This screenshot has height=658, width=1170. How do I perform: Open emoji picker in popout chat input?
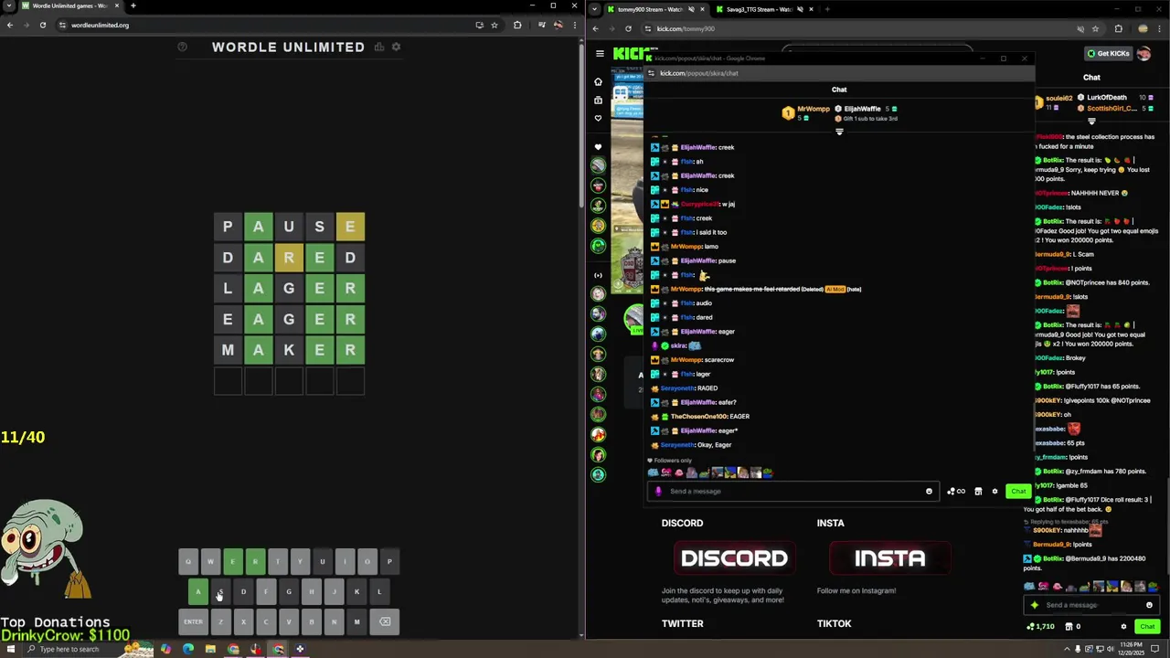tap(929, 491)
